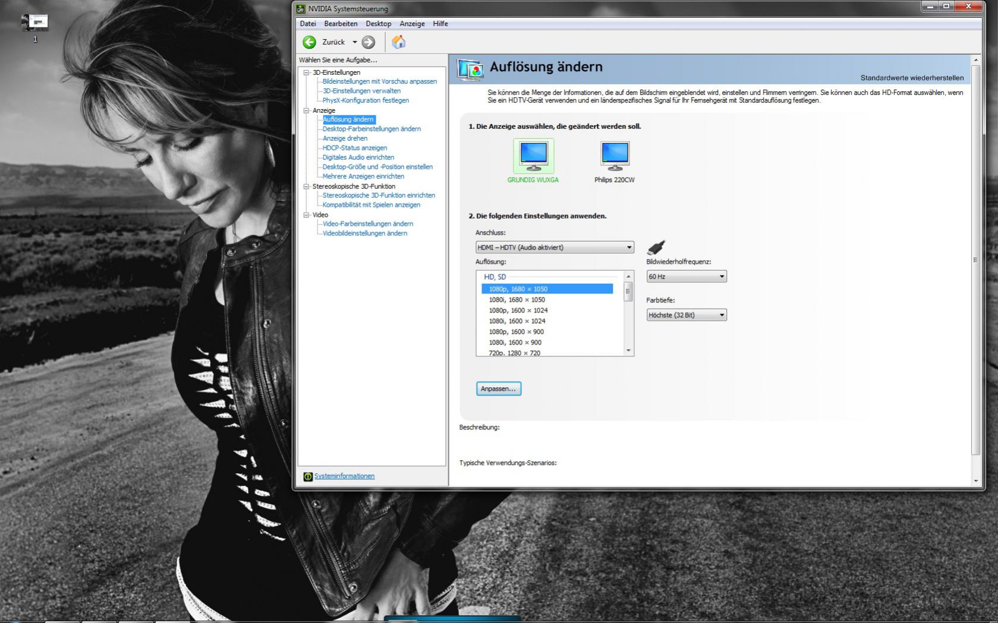Click the Anpassen... button

499,388
